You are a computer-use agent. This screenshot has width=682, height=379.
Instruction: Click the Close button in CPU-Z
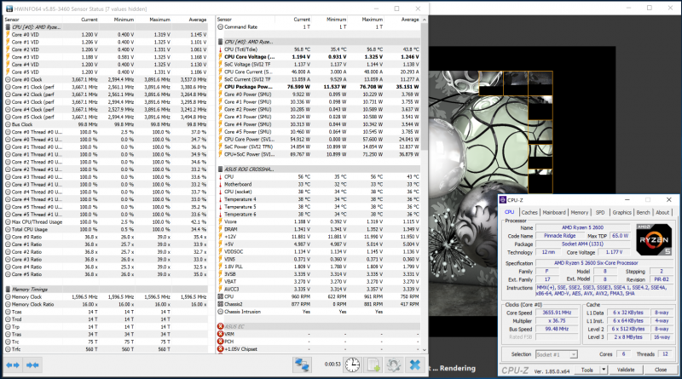click(x=661, y=370)
